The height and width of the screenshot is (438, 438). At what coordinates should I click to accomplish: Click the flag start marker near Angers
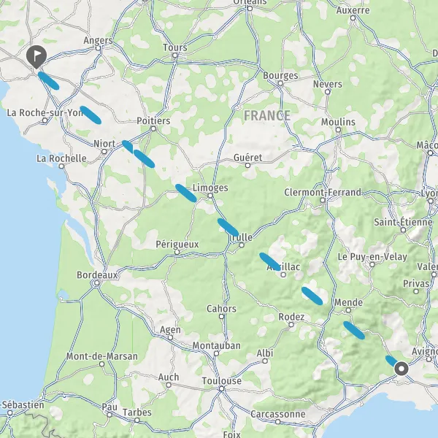(36, 57)
